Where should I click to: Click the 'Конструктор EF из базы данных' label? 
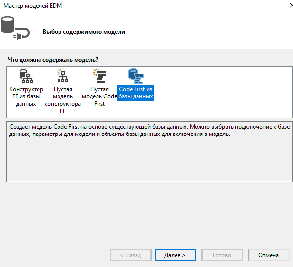click(26, 96)
